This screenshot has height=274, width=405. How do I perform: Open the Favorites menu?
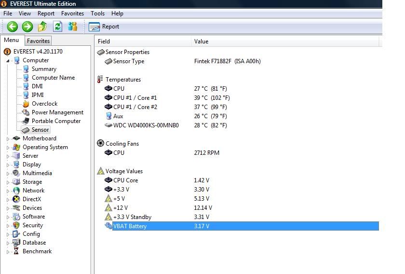click(72, 14)
